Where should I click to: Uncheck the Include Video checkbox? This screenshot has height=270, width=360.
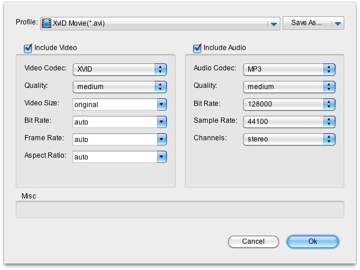pos(28,48)
